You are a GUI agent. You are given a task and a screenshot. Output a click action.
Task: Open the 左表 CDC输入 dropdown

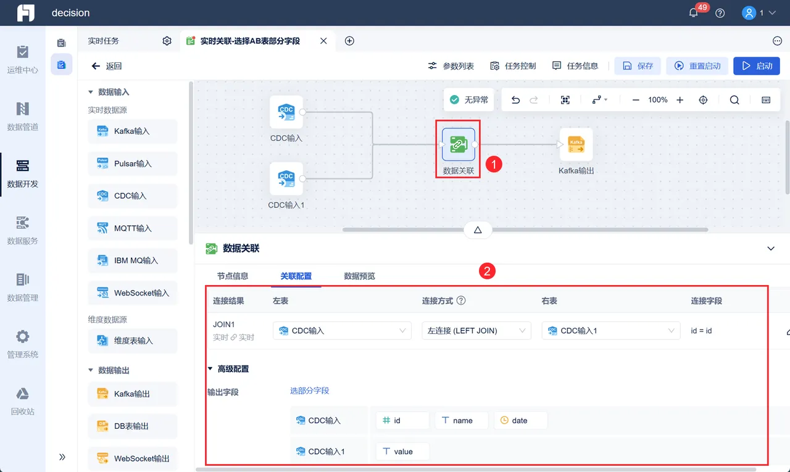click(x=342, y=331)
